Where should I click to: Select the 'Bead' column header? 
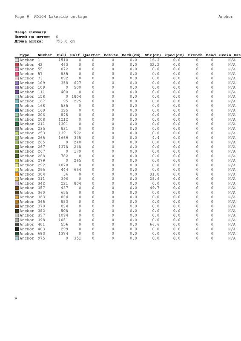pyautogui.click(x=211, y=55)
